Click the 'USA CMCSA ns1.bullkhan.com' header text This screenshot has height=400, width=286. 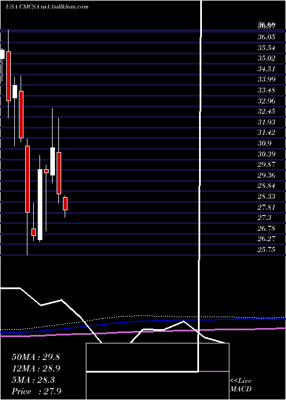47,7
